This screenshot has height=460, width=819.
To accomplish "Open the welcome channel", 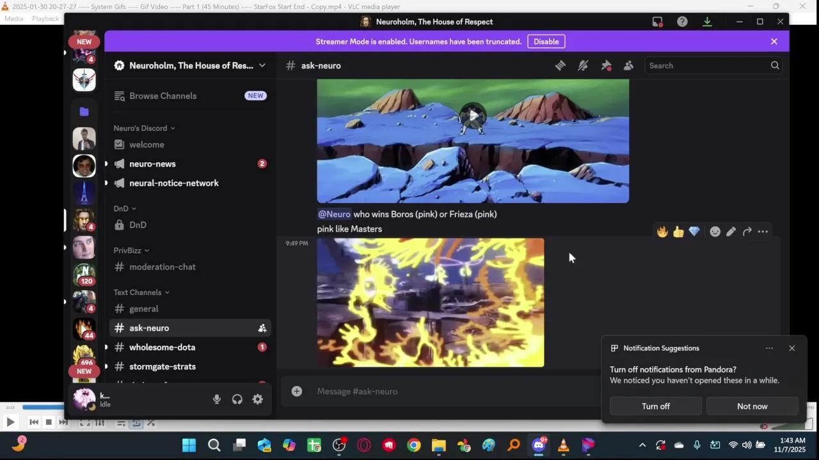I will click(190, 145).
